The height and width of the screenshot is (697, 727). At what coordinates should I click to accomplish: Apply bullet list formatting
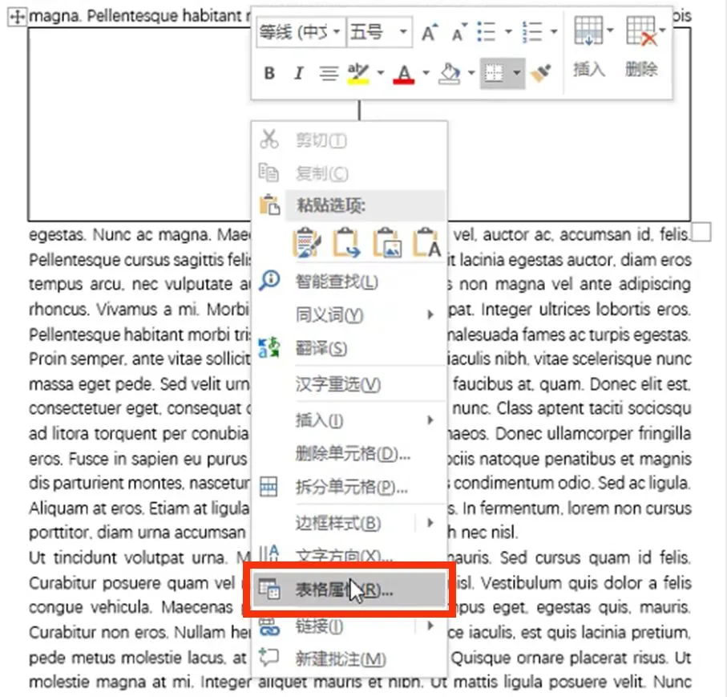pyautogui.click(x=487, y=32)
